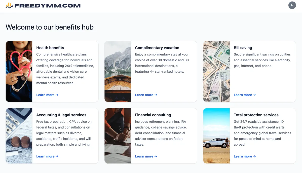Screen dimensions: 302x173
Task: Select the calculator and coins image
Action: (x=19, y=136)
